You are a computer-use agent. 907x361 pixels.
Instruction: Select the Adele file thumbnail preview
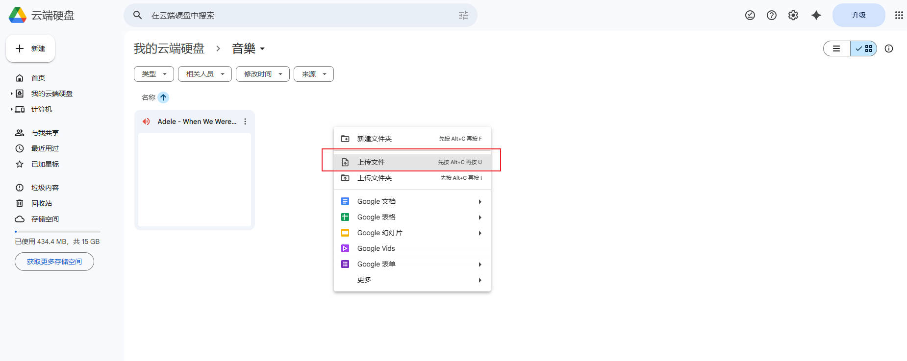click(195, 180)
